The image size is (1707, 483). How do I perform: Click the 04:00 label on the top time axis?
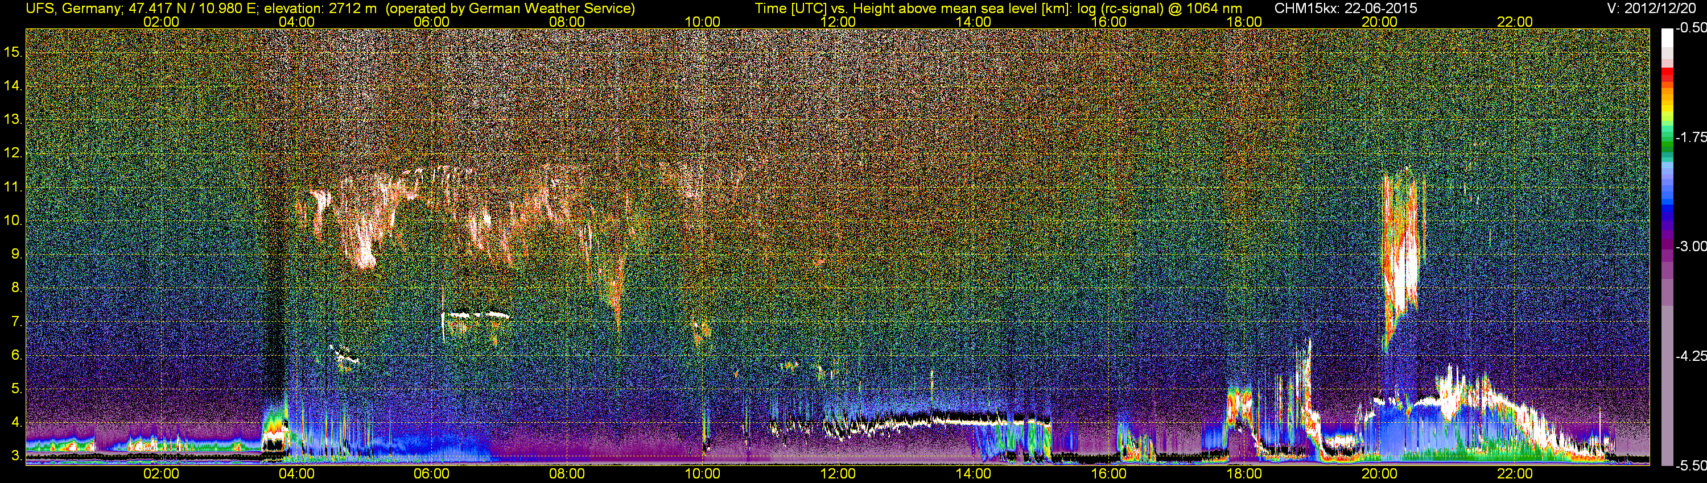[x=296, y=22]
